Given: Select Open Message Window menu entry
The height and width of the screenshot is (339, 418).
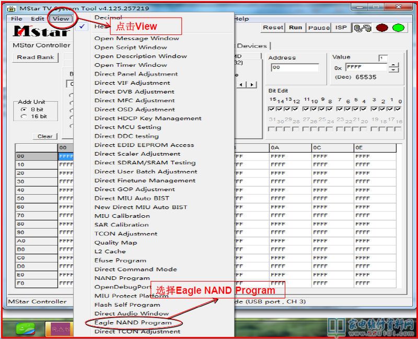Looking at the screenshot, I should click(136, 38).
